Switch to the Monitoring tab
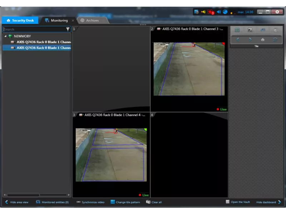 [x=59, y=20]
